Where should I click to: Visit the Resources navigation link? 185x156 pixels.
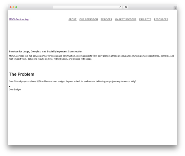(x=161, y=19)
